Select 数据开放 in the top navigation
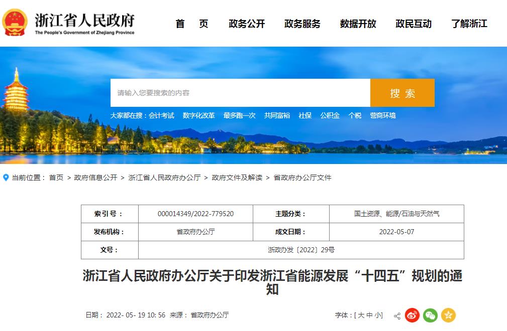 pyautogui.click(x=358, y=24)
